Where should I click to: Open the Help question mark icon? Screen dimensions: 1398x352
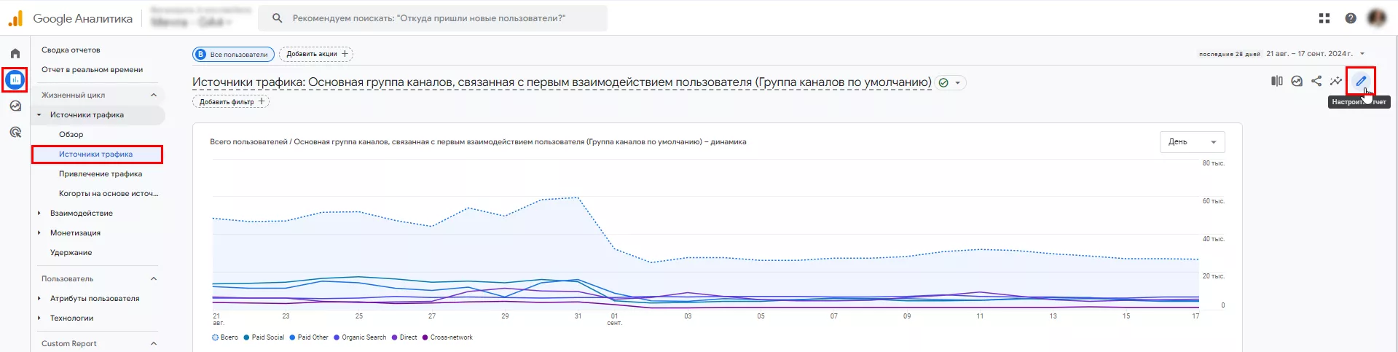pos(1351,18)
